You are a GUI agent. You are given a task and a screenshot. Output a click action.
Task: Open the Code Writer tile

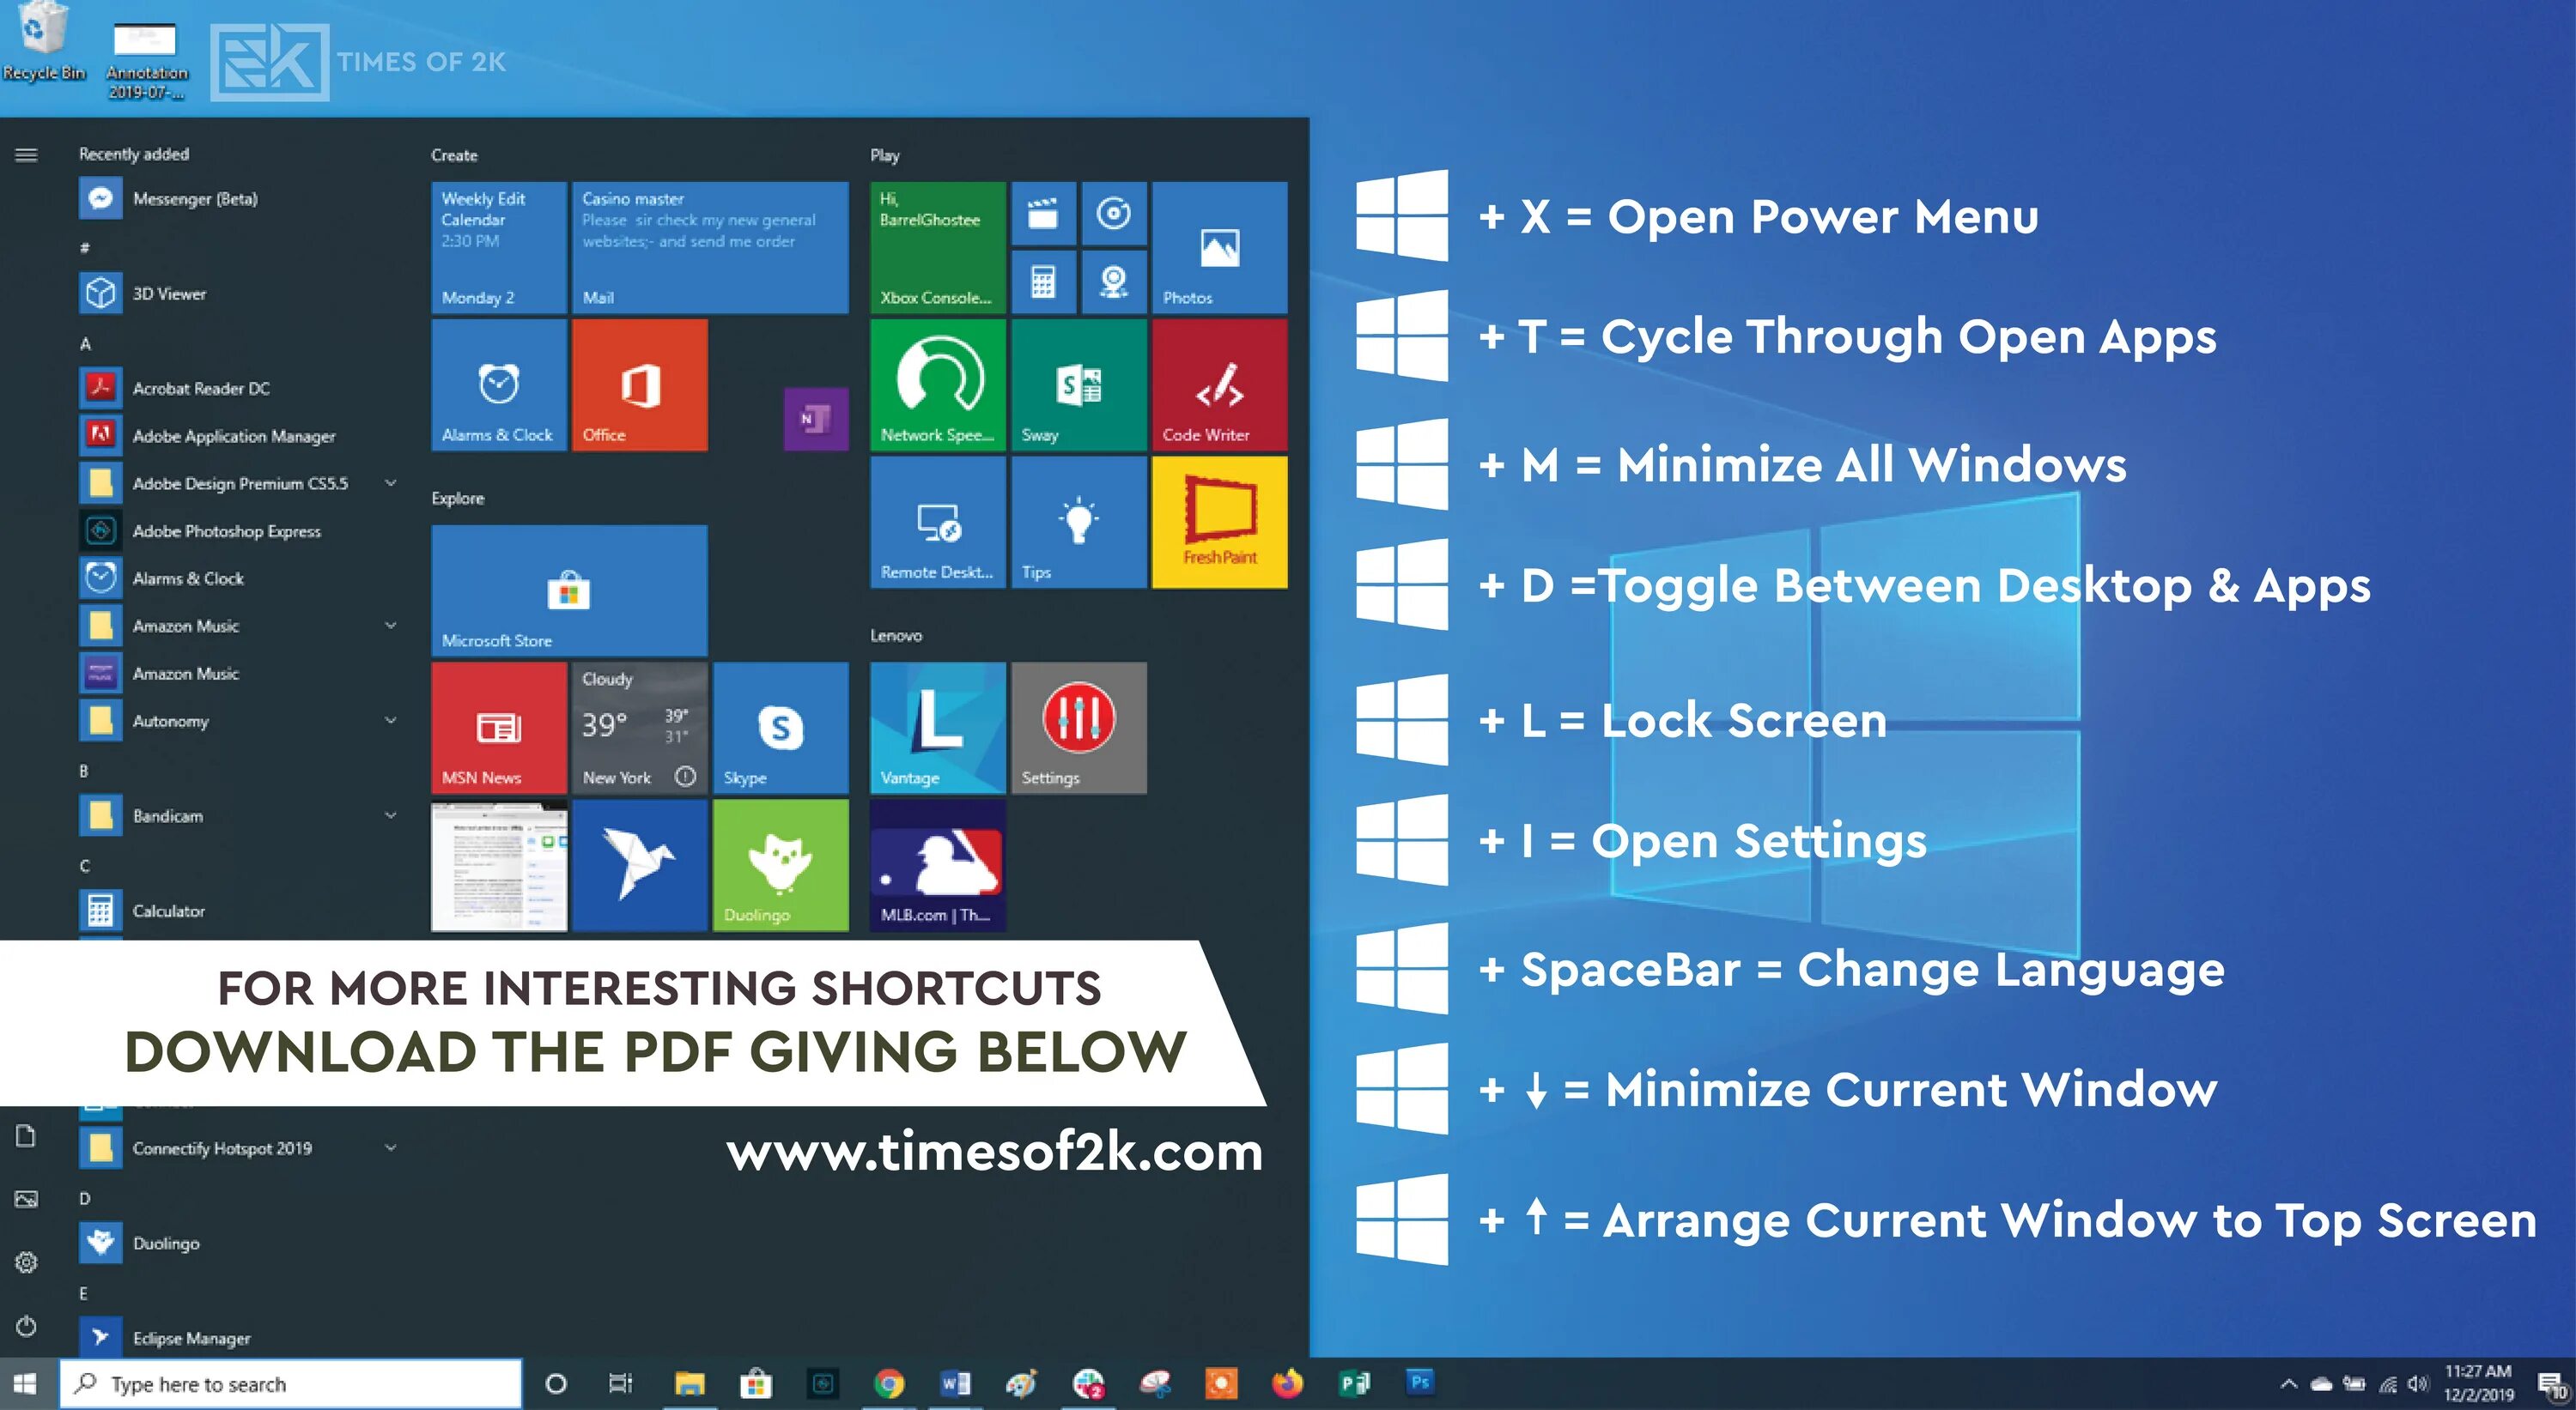[x=1220, y=384]
